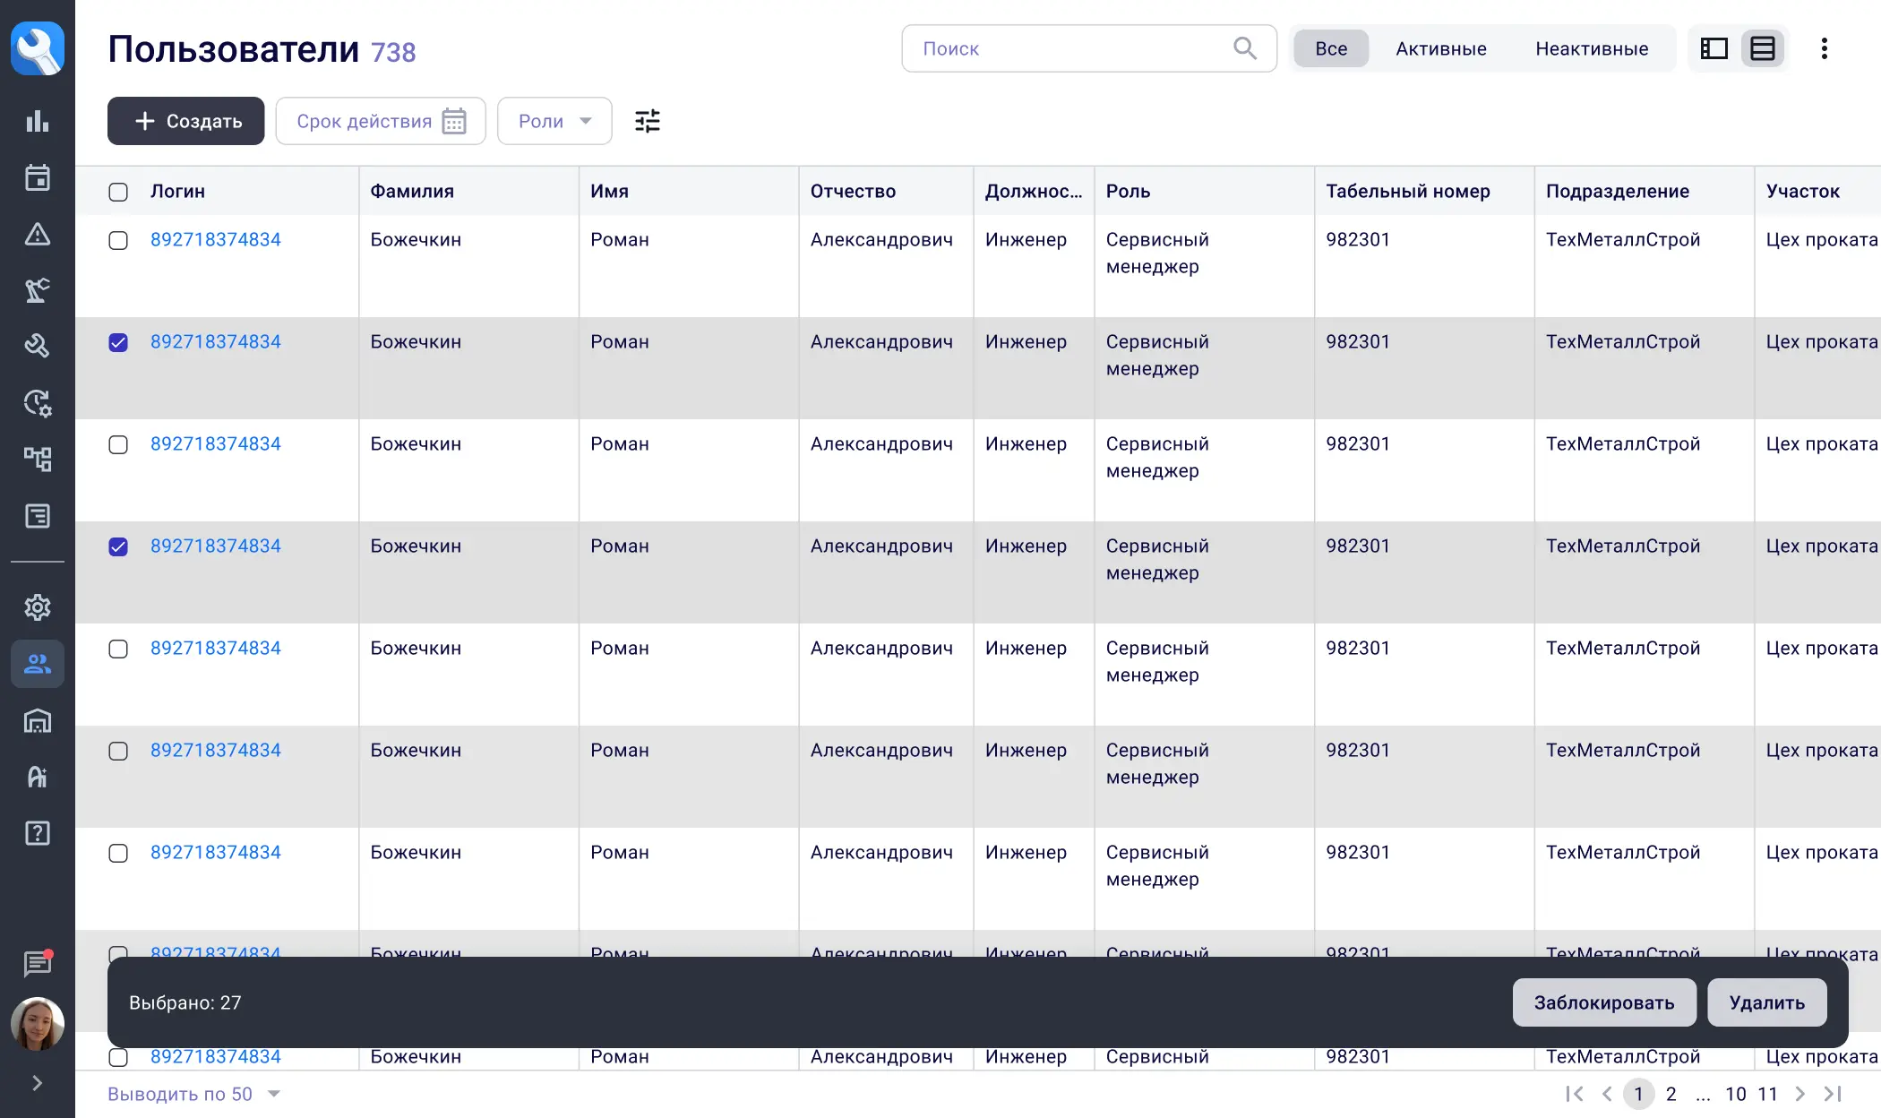The image size is (1881, 1118).
Task: Switch to the Активные tab
Action: point(1440,48)
